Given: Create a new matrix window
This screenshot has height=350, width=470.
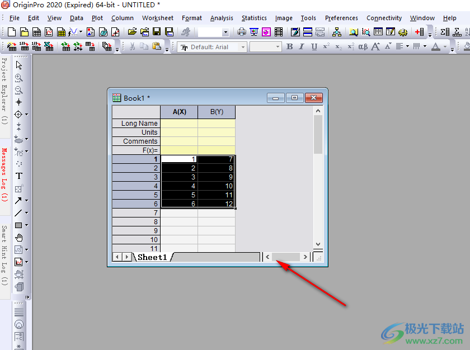Looking at the screenshot, I should point(61,32).
